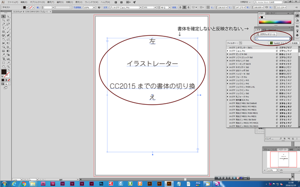Viewport: 300px width, 187px height.
Task: Select the Rectangle tool
Action: pyautogui.click(x=3, y=32)
